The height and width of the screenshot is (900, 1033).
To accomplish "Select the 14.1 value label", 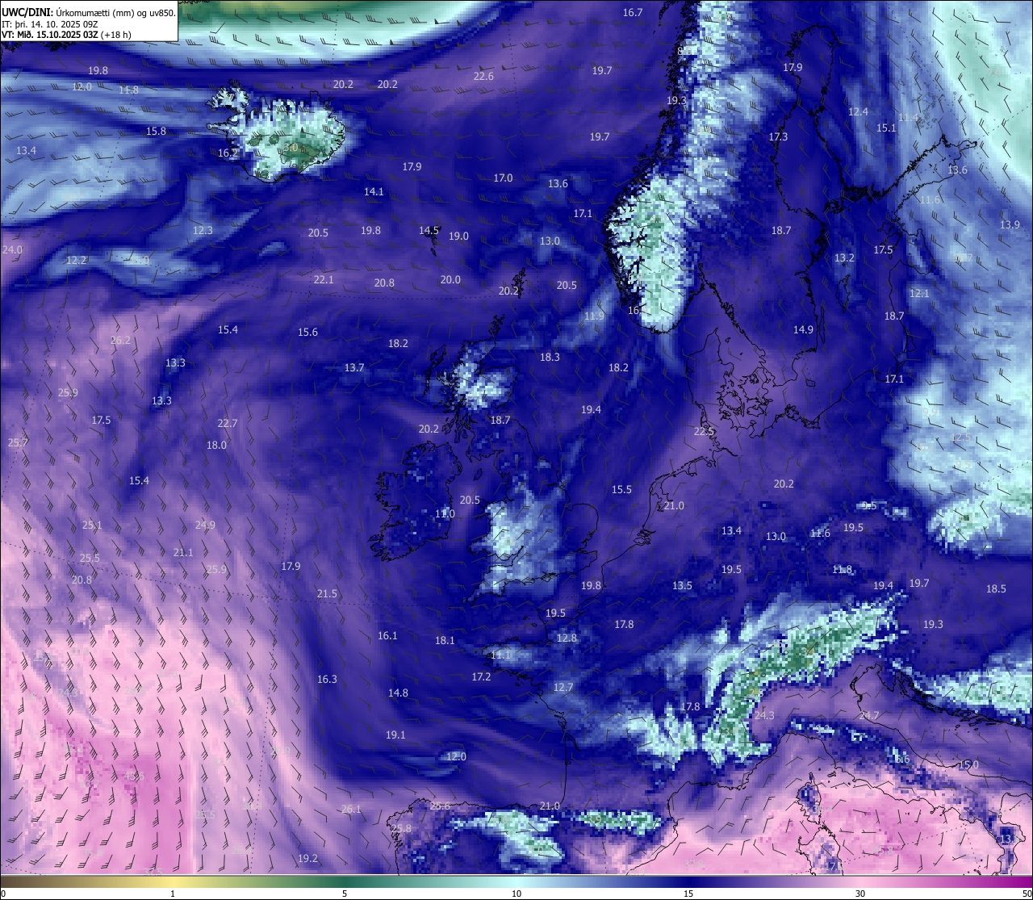I will [374, 192].
